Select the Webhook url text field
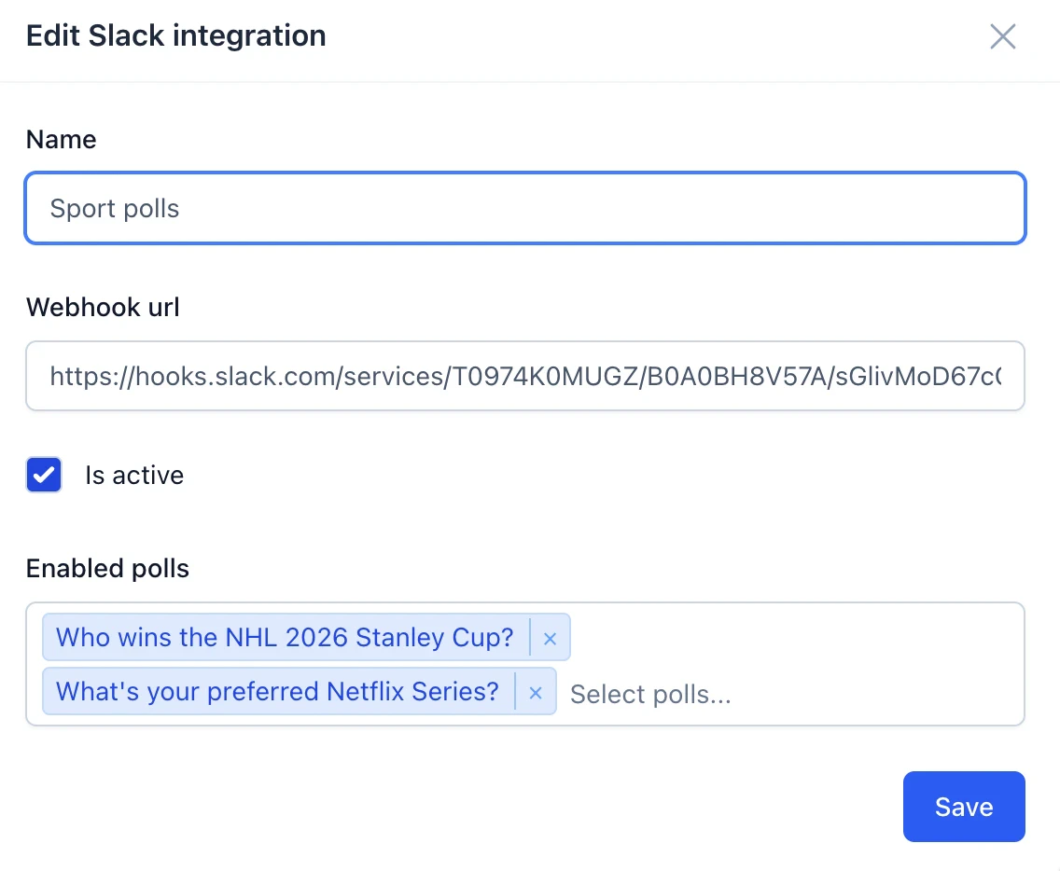This screenshot has width=1060, height=871. (x=525, y=376)
